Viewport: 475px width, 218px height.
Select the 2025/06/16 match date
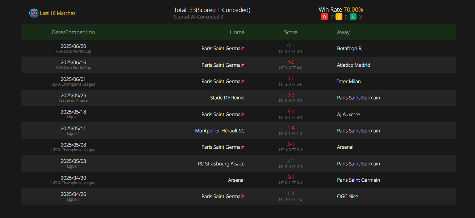click(x=73, y=62)
